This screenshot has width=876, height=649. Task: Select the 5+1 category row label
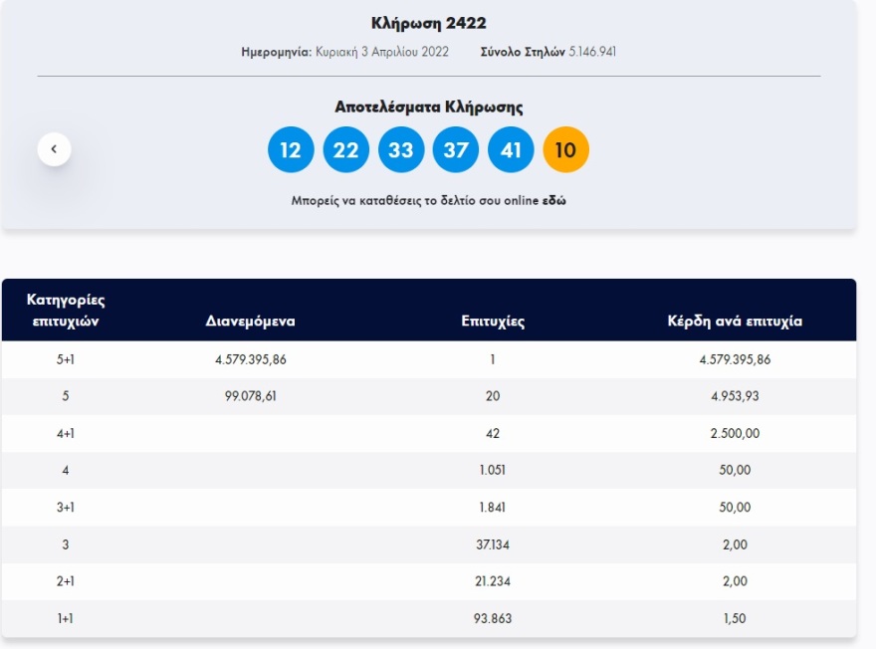coord(67,359)
